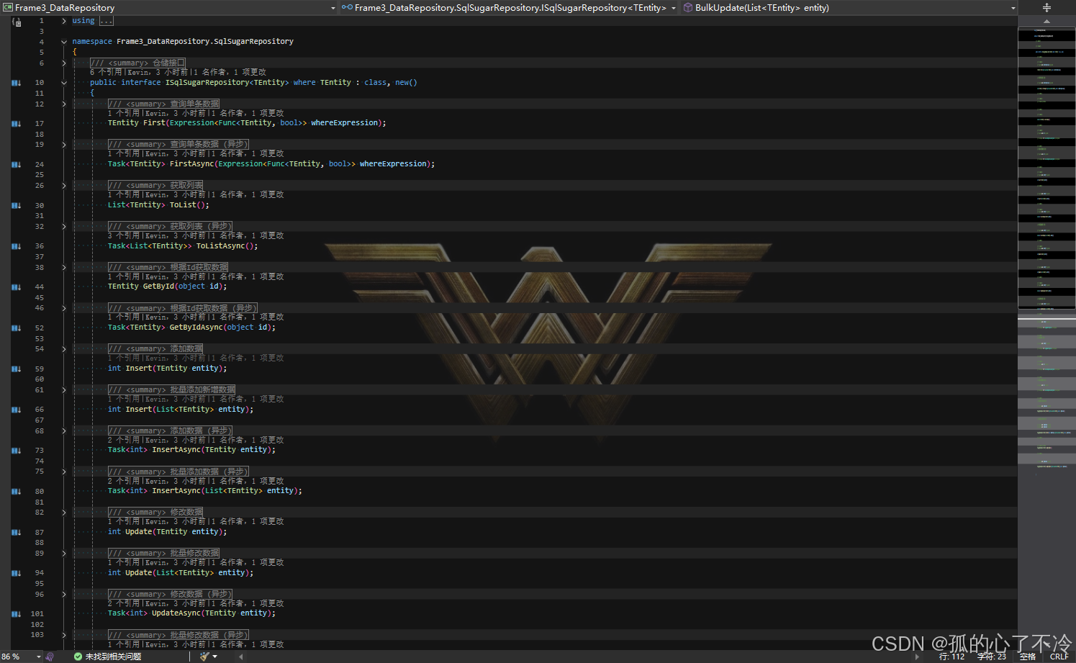The width and height of the screenshot is (1076, 663).
Task: Click '1 名作者, 1 项更改' above Update(TEntity entity)
Action: tap(248, 522)
